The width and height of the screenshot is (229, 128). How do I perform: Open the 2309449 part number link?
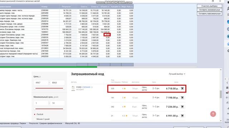click(x=86, y=87)
